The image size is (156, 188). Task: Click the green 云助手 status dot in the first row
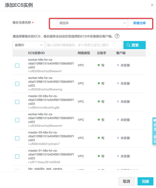click(99, 65)
